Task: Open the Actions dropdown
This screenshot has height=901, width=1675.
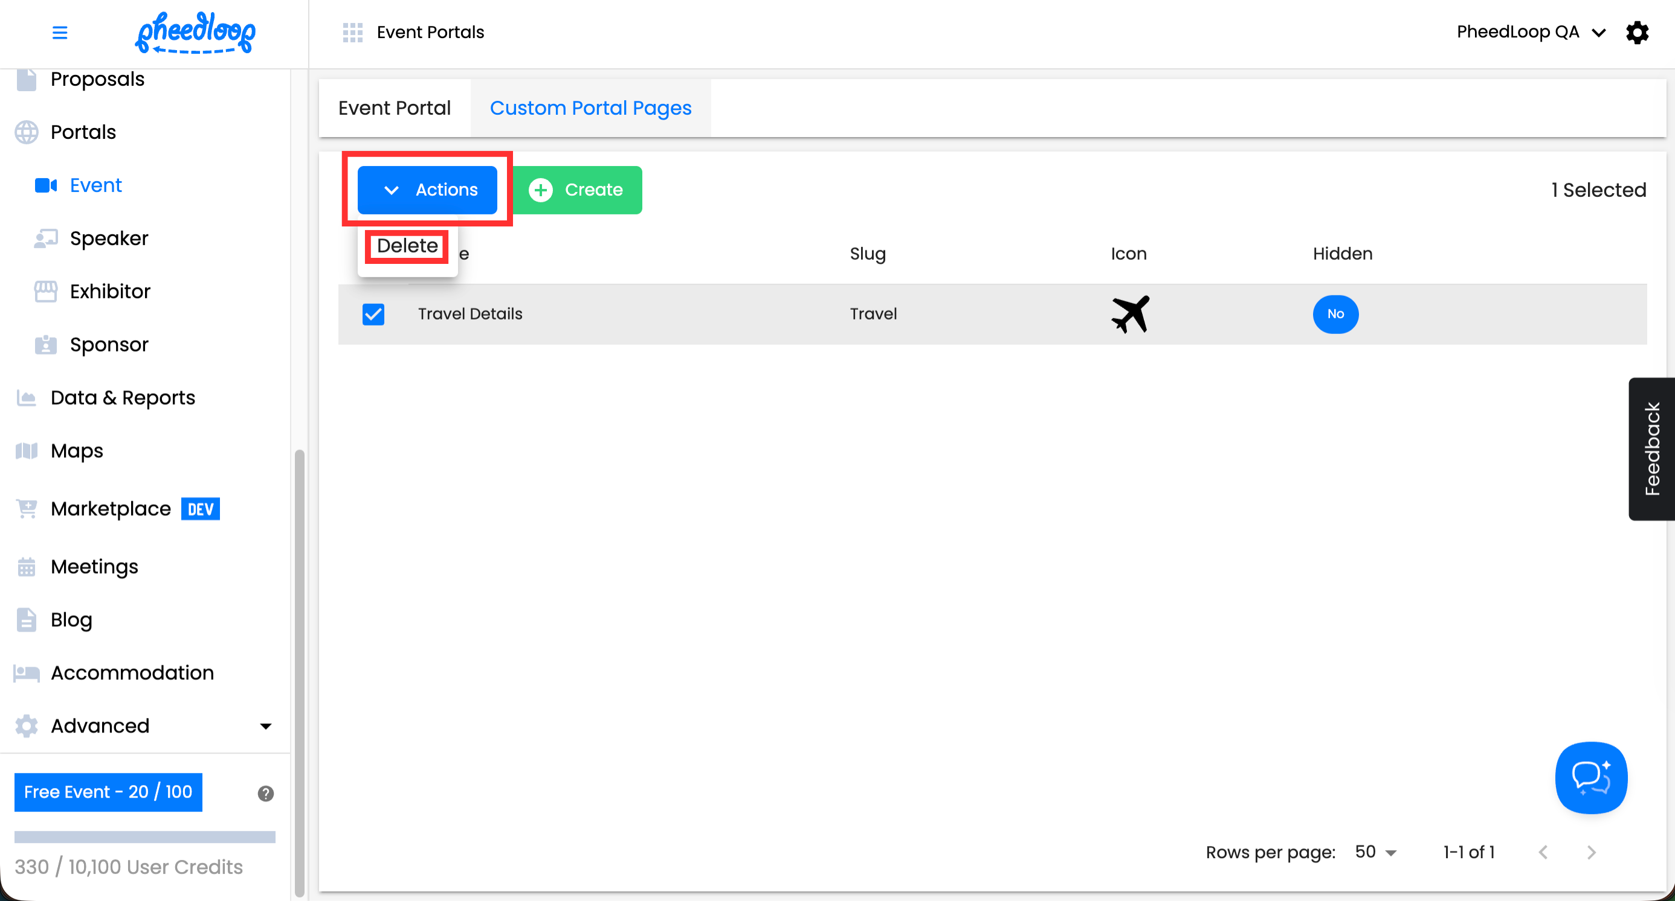Action: 427,190
